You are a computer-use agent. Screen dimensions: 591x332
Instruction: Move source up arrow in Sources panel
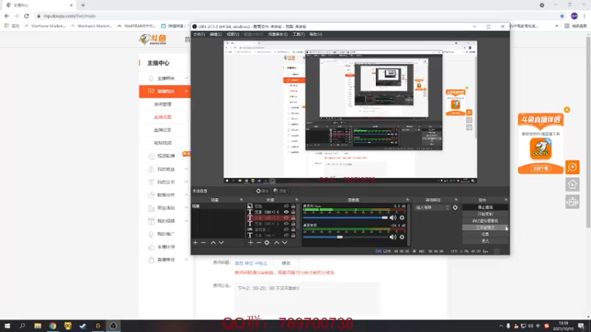[x=276, y=243]
